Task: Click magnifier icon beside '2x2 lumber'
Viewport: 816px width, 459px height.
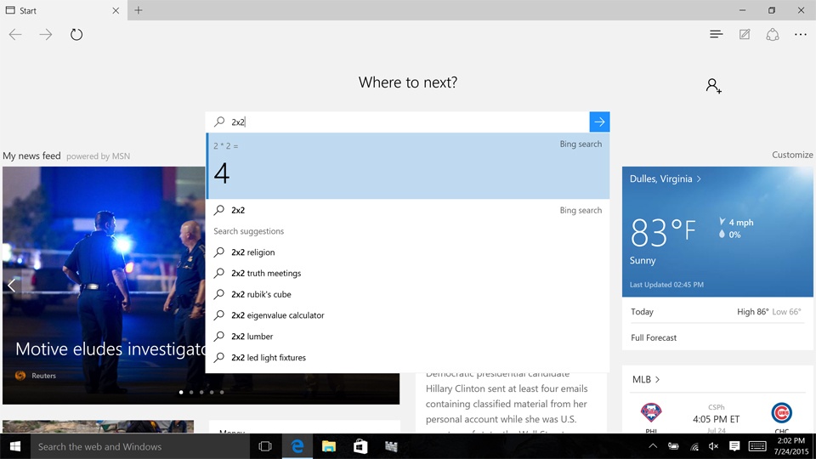Action: (x=219, y=337)
